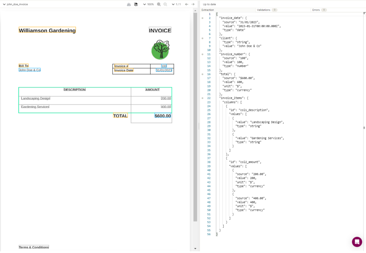This screenshot has height=253, width=366.
Task: Select the Invoice # label
Action: [x=121, y=66]
